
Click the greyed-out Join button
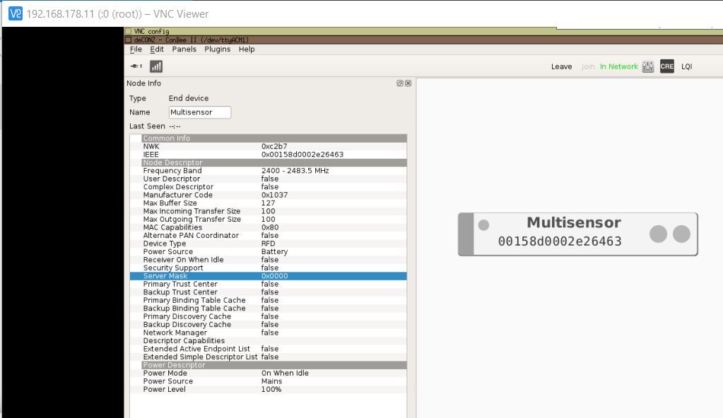tap(588, 67)
